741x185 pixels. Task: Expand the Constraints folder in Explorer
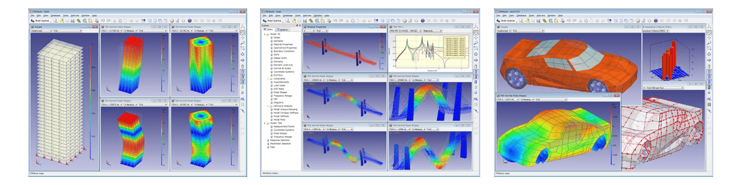268,79
